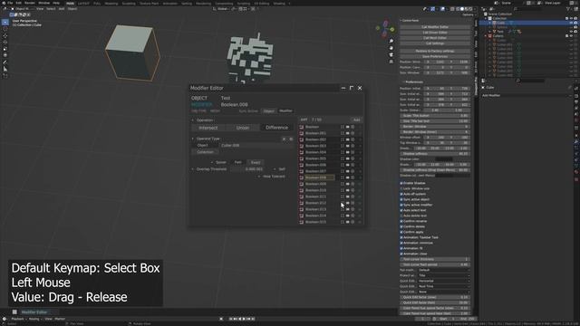Screen dimensions: 580x326
Task: Click the Add button in modifier list
Action: pyautogui.click(x=356, y=120)
